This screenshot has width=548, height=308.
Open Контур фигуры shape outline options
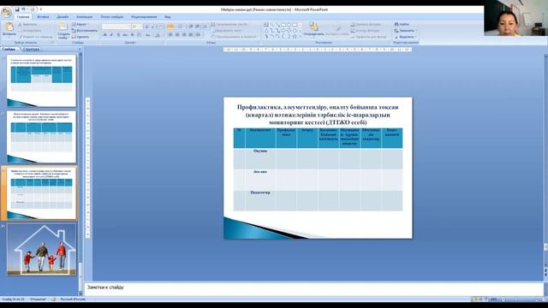click(365, 31)
